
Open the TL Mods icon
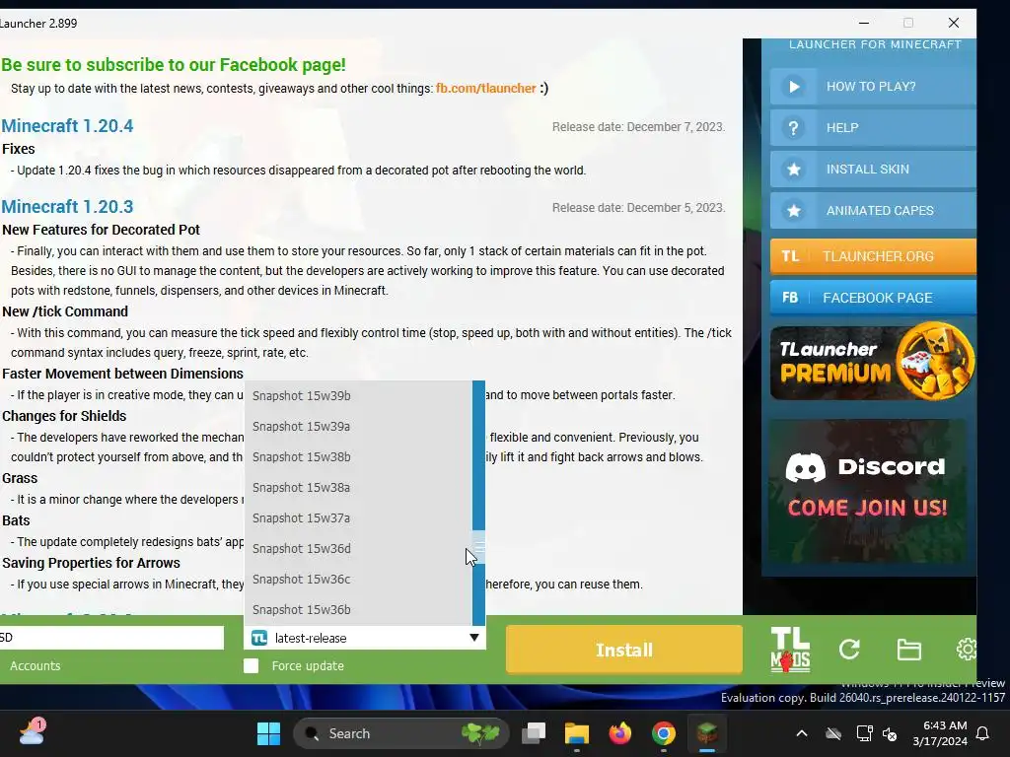790,650
